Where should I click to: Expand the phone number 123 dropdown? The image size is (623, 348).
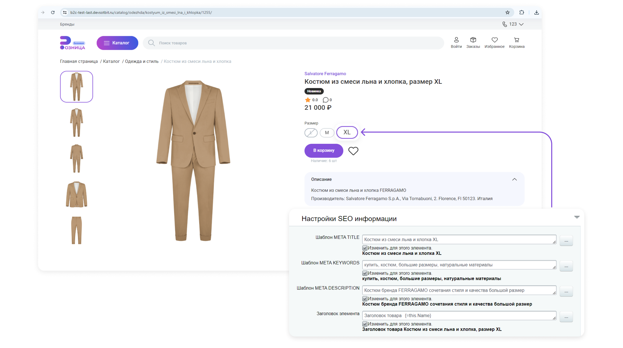pyautogui.click(x=521, y=24)
